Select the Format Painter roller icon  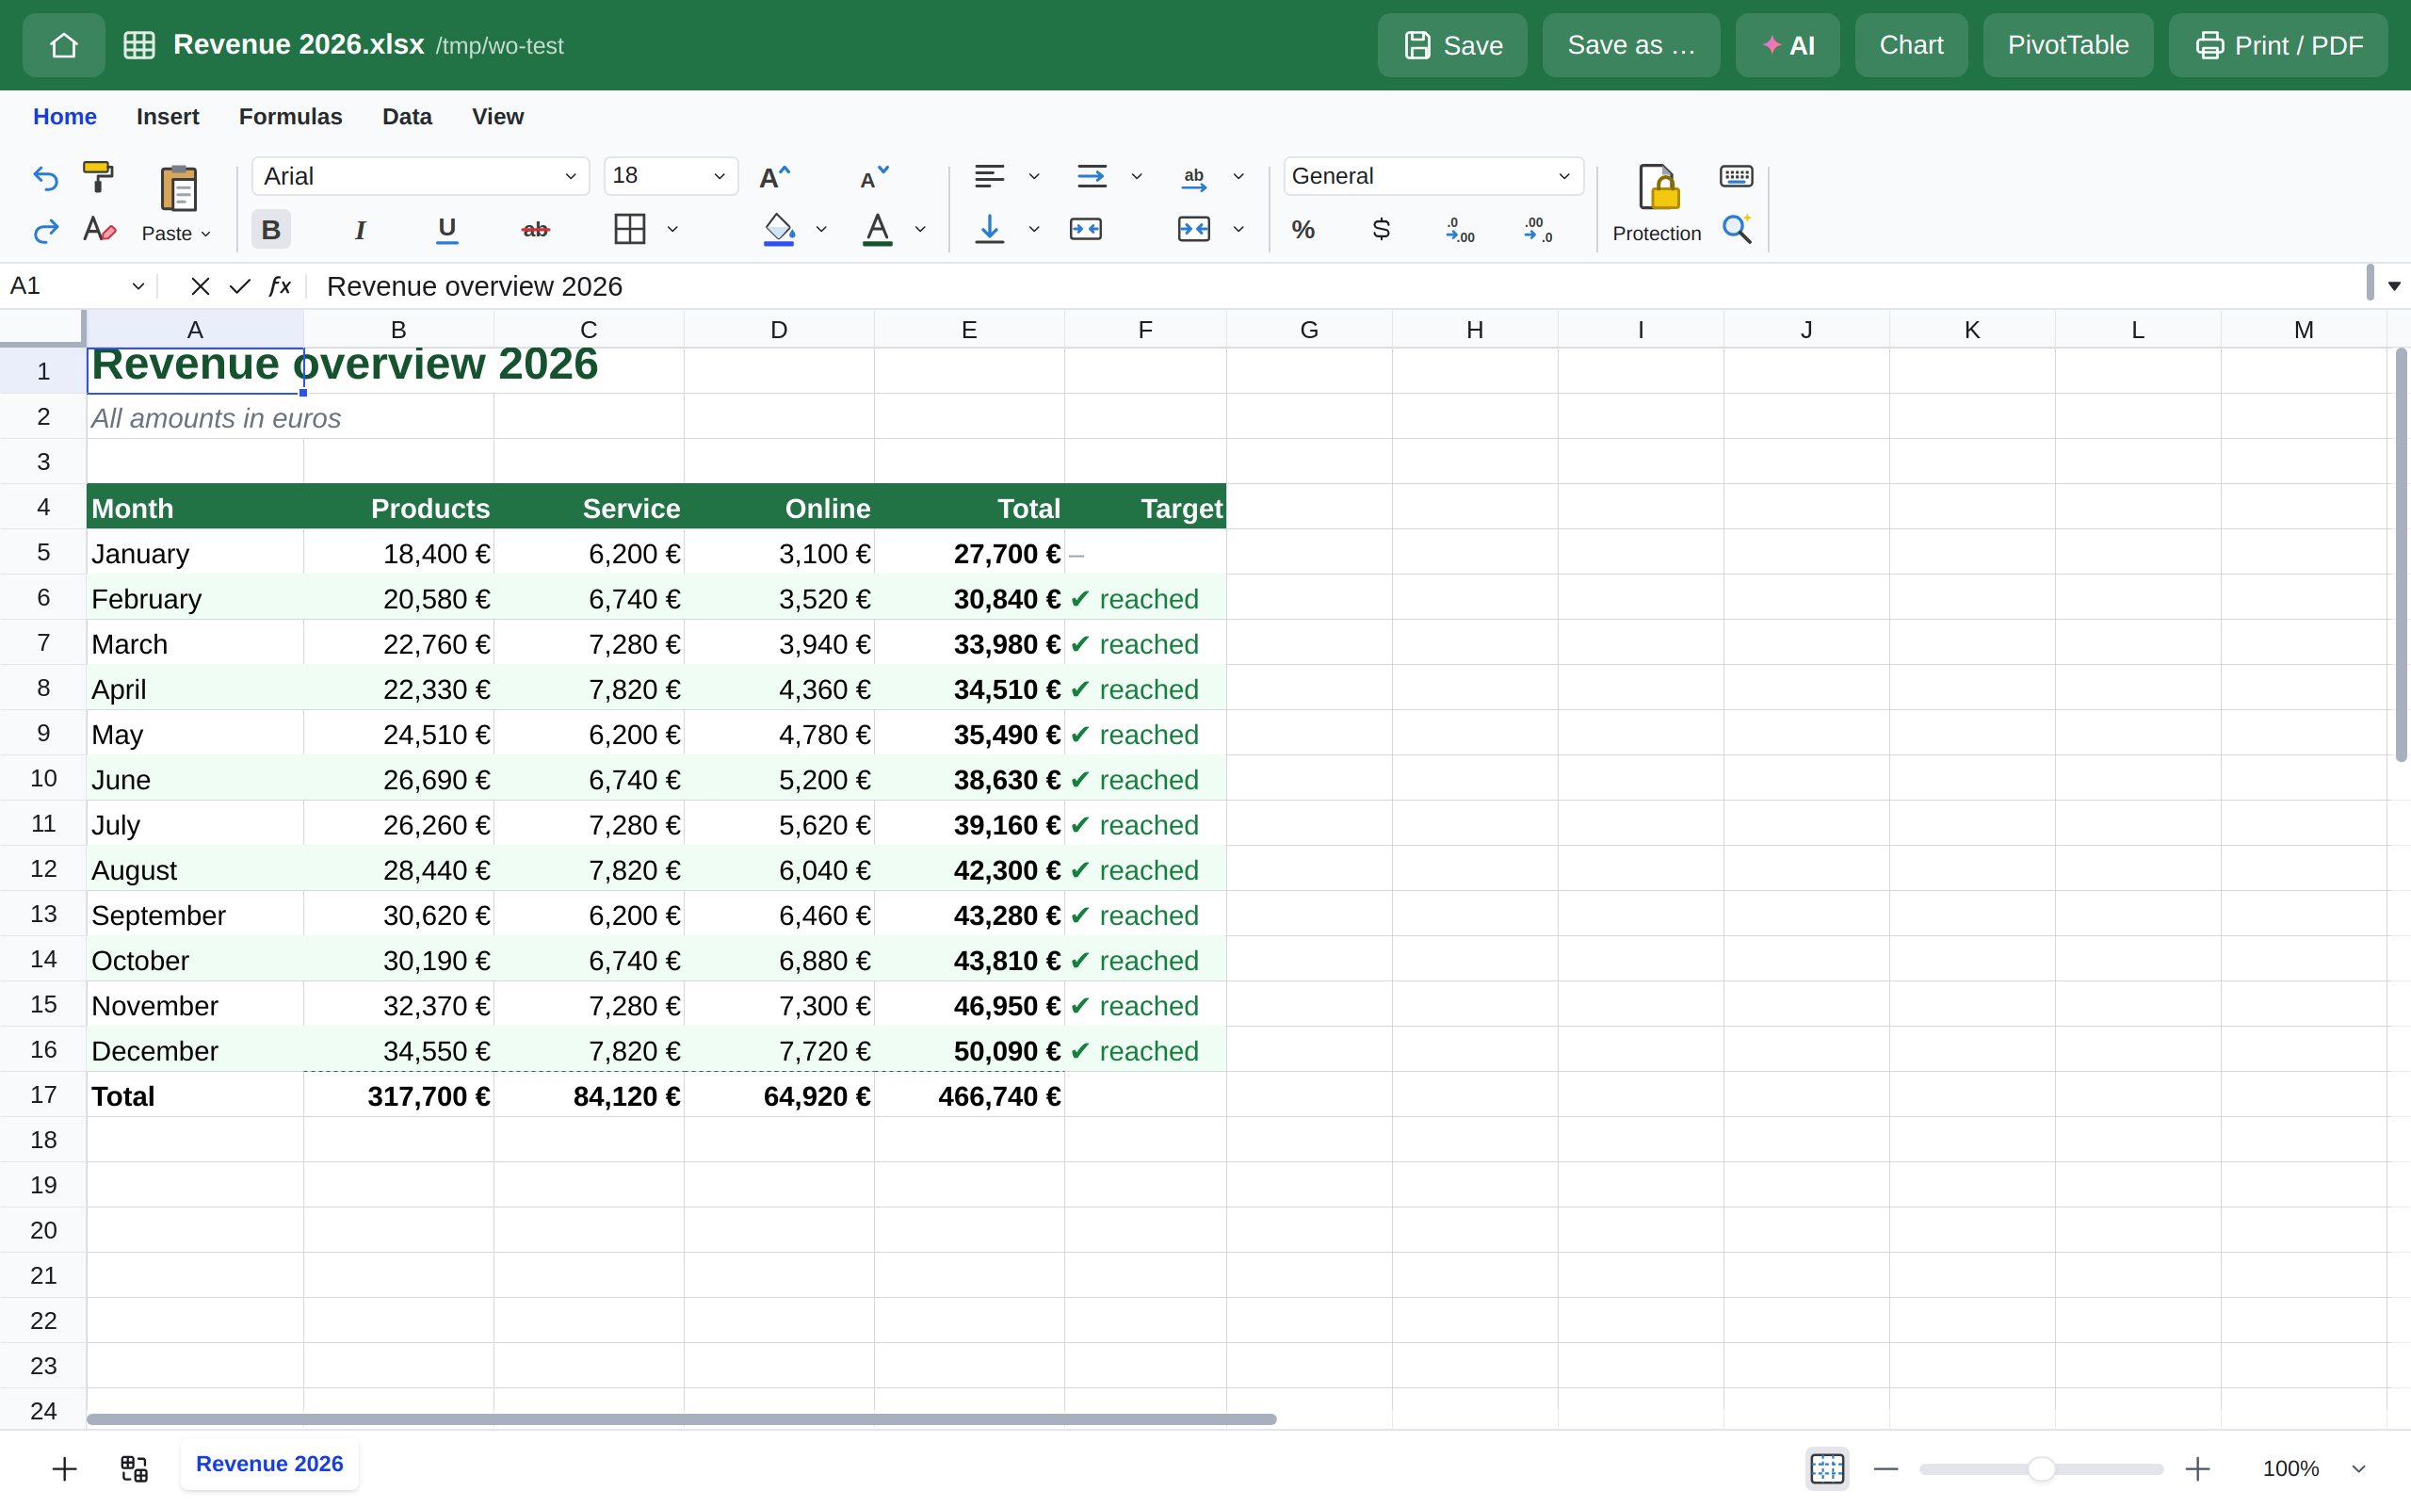(x=98, y=177)
